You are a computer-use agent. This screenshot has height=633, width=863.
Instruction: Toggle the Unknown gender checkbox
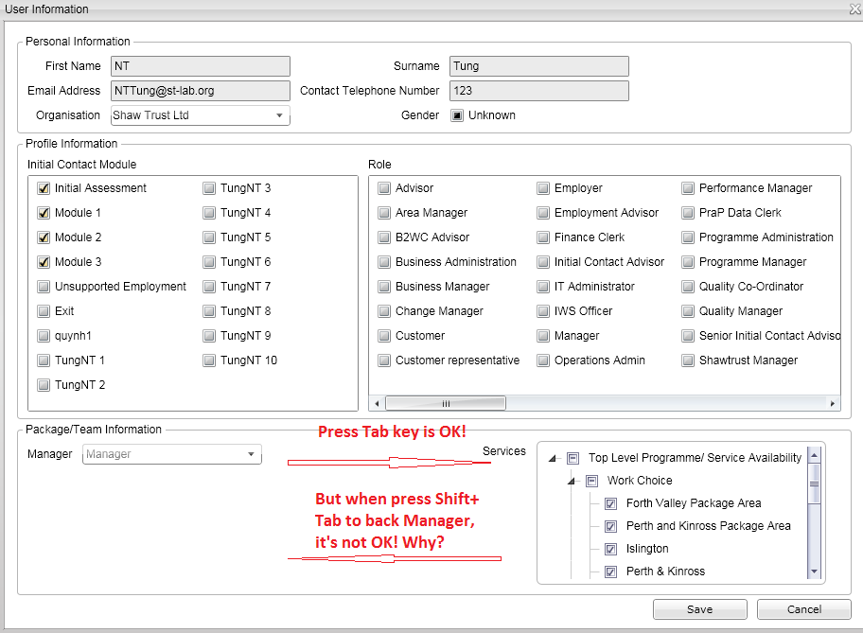point(457,115)
